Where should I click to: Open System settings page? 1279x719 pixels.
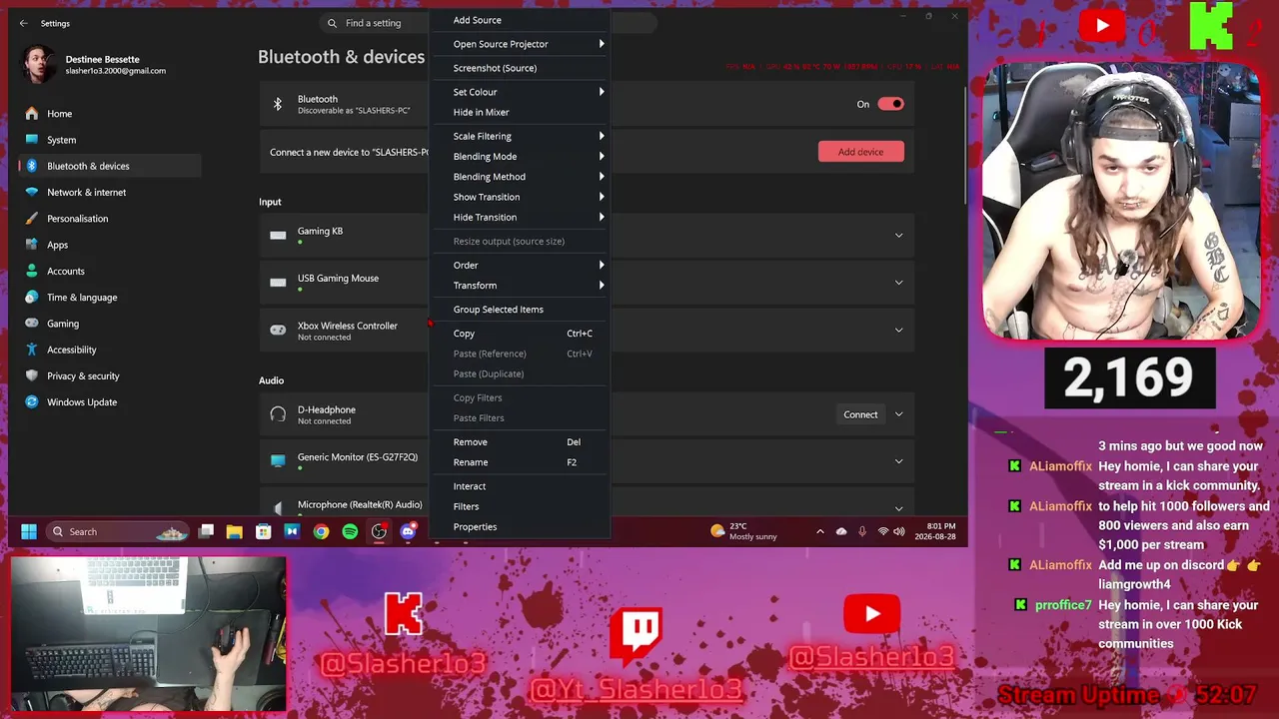[x=110, y=140]
